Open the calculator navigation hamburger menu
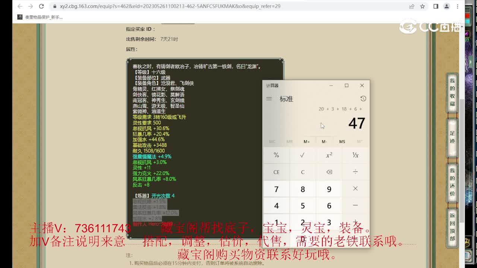 coord(269,99)
